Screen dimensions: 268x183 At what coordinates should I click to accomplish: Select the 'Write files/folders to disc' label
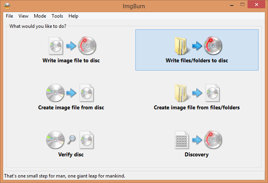point(197,61)
